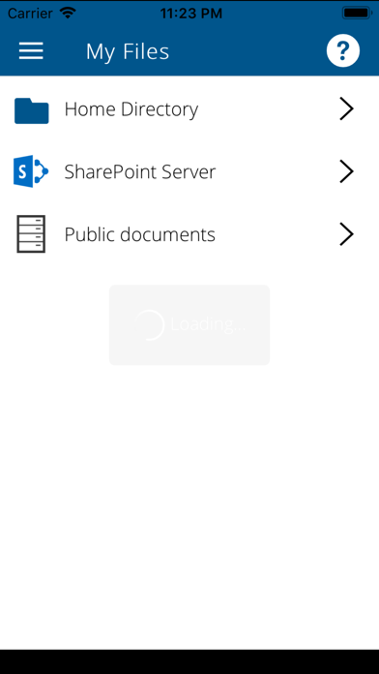Screen dimensions: 379x674
Task: Tap the help question mark icon
Action: (343, 50)
